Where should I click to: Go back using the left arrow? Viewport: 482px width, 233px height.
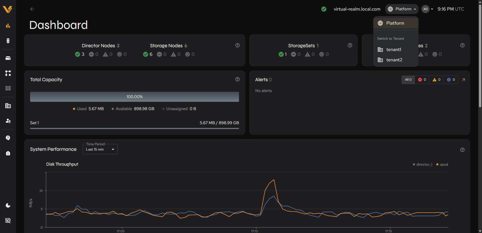tap(32, 9)
